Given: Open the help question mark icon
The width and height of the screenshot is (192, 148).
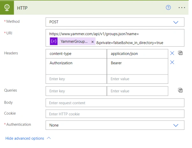Looking at the screenshot, I should click(168, 8).
